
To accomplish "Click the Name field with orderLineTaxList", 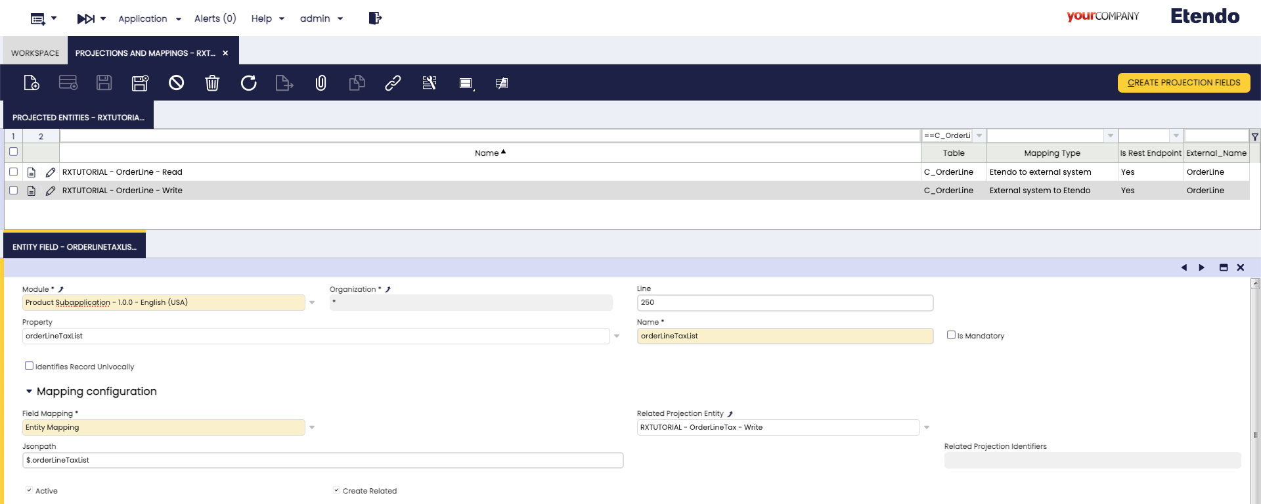I will [785, 336].
